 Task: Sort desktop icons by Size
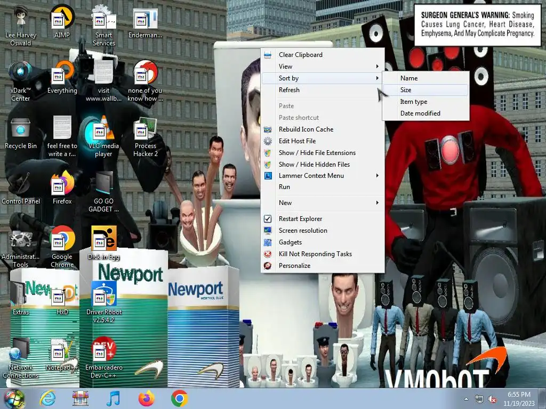pyautogui.click(x=426, y=89)
